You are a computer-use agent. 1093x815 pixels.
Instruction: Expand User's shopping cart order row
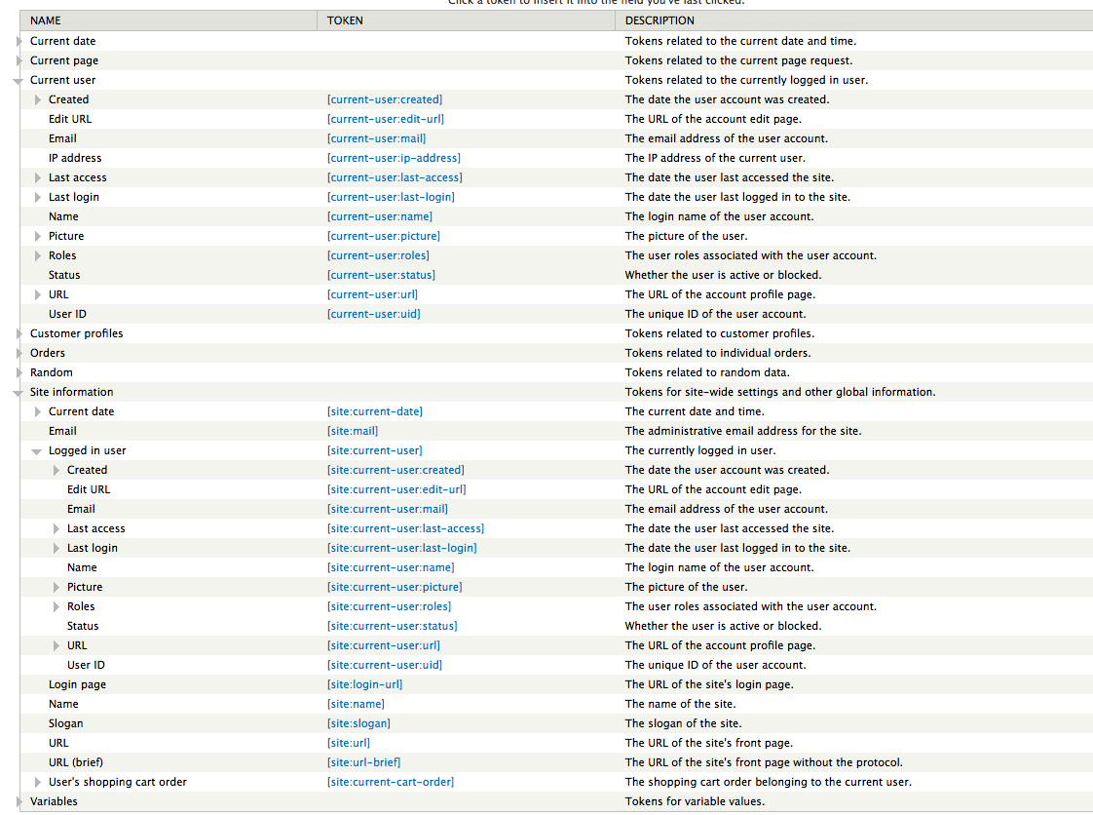pyautogui.click(x=38, y=782)
